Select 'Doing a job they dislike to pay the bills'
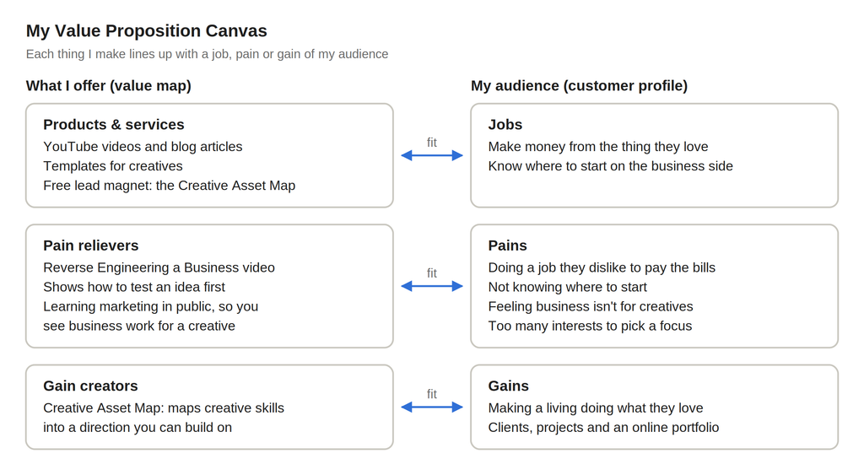The image size is (864, 475). 602,267
